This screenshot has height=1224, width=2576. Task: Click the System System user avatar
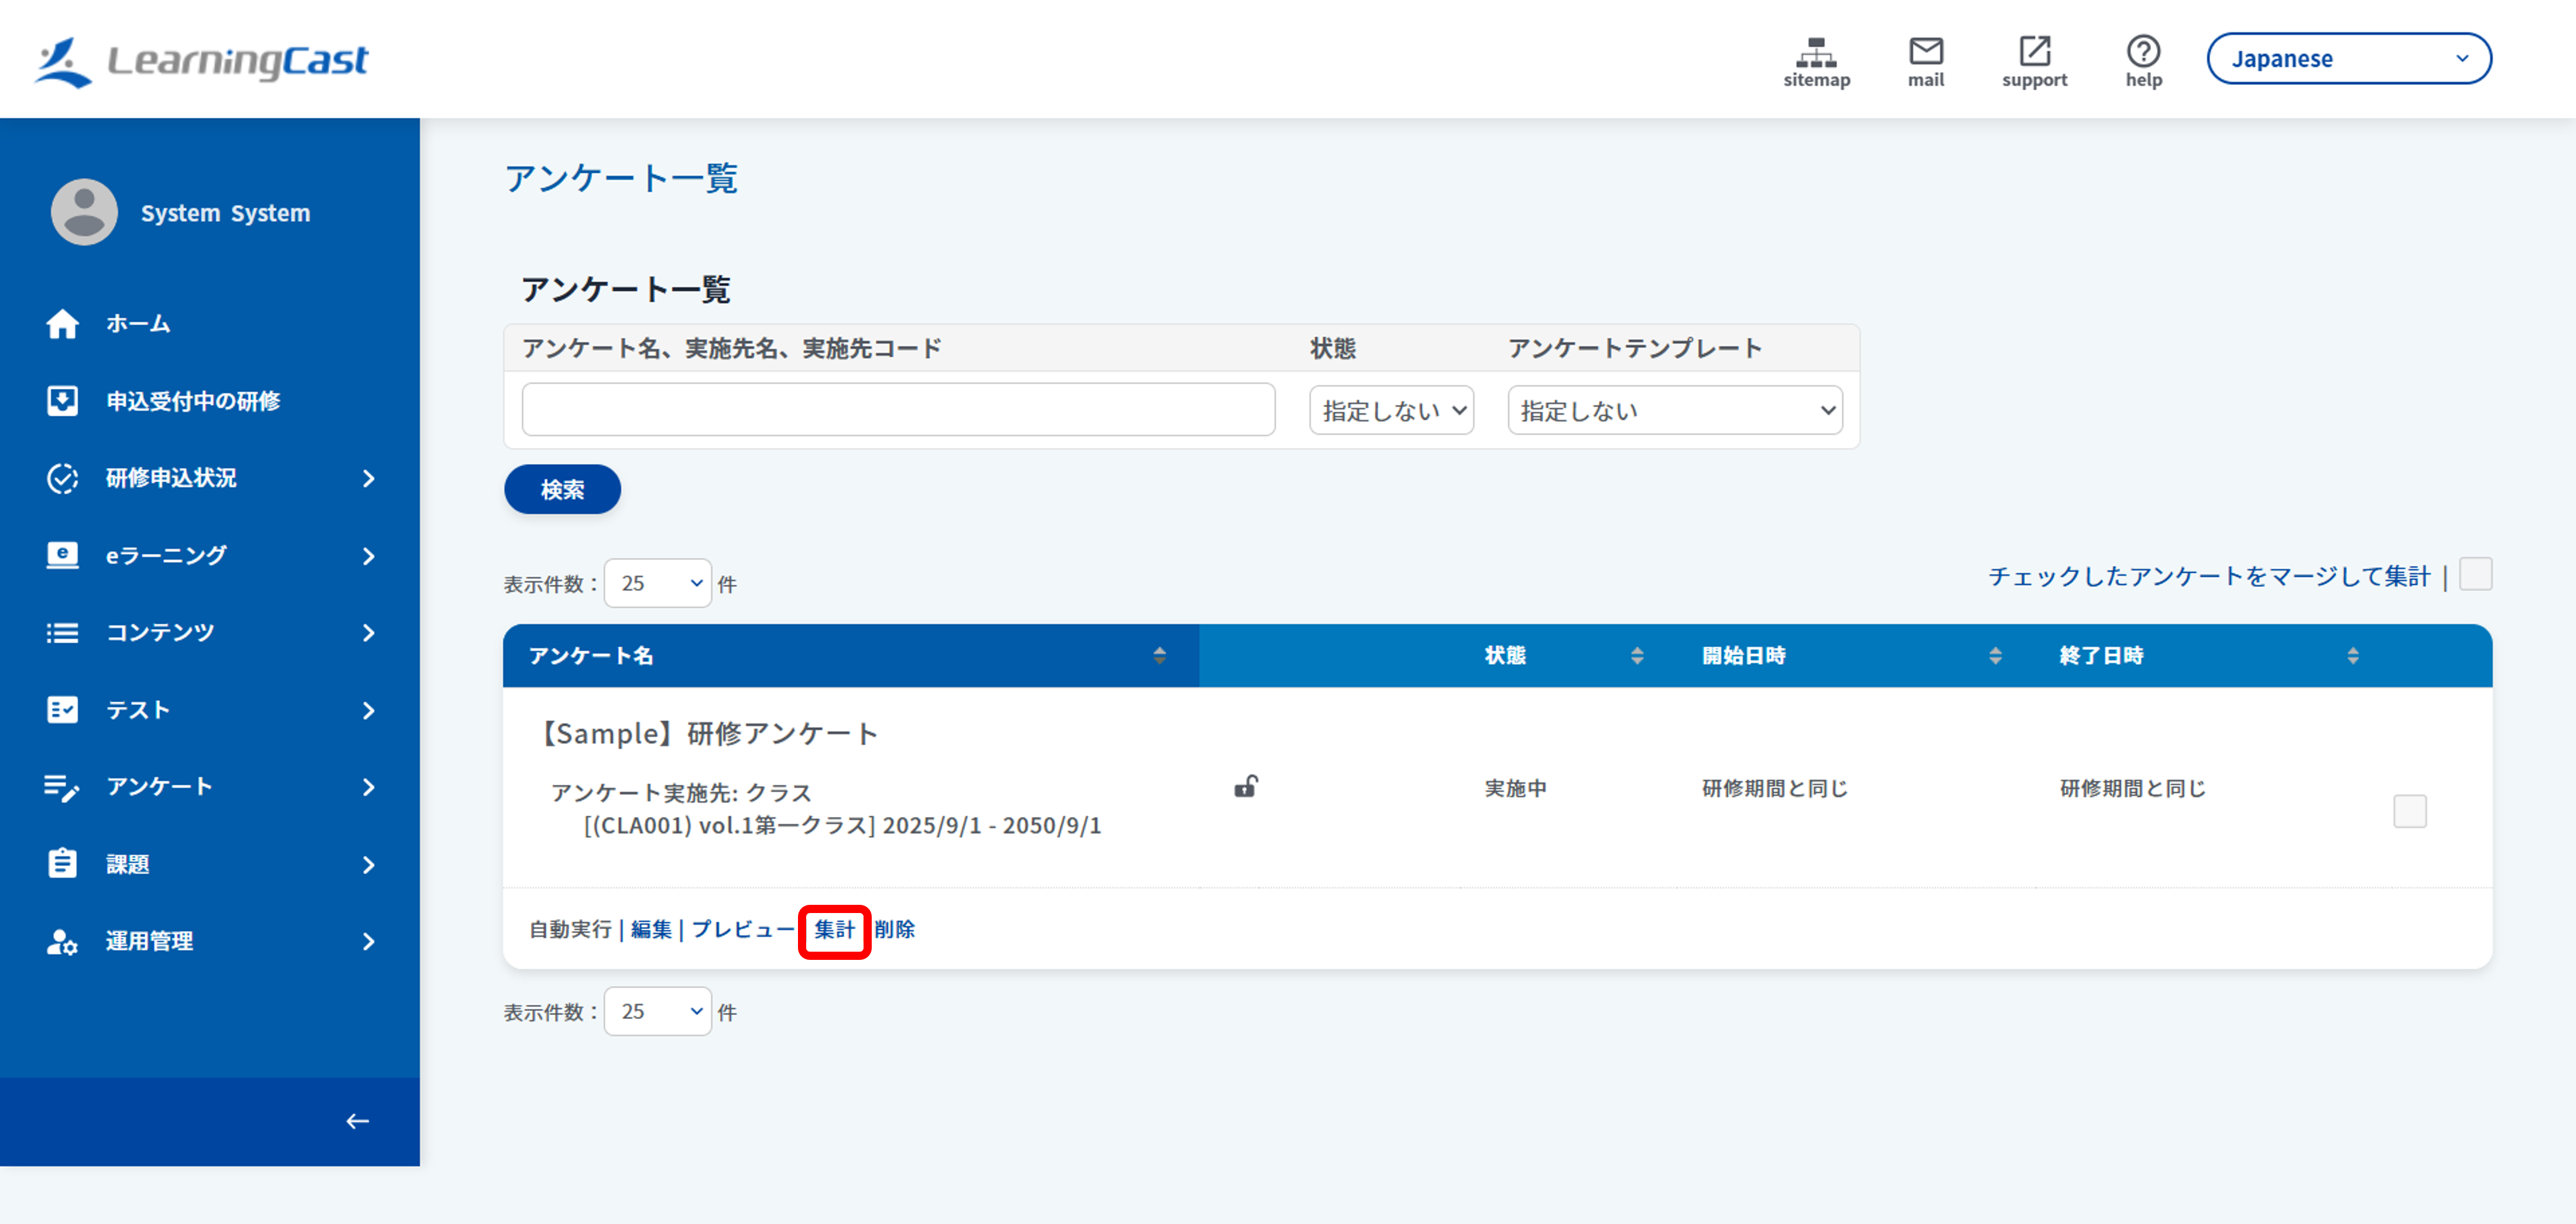84,212
